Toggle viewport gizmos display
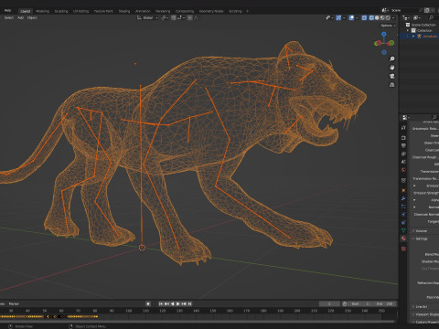439x329 pixels. tap(338, 17)
